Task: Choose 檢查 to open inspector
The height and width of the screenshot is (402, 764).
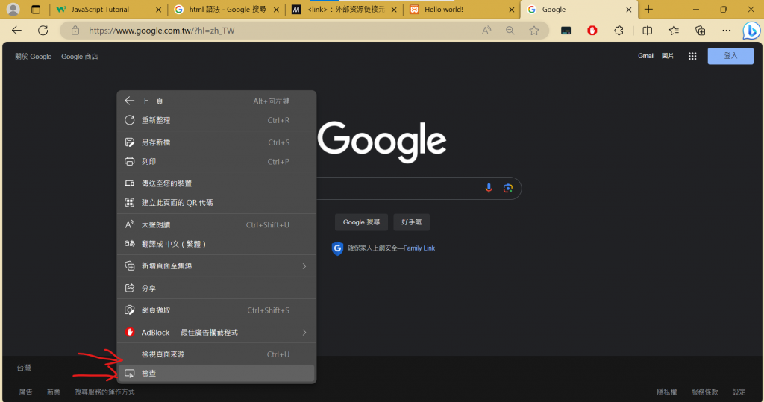Action: 216,373
